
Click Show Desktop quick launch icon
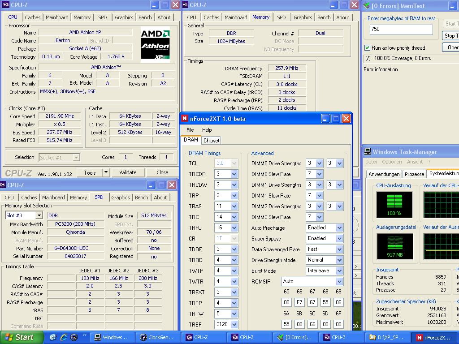coord(53,337)
